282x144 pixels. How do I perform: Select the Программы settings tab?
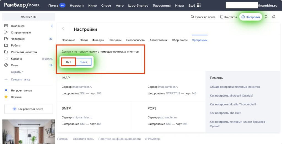point(200,40)
